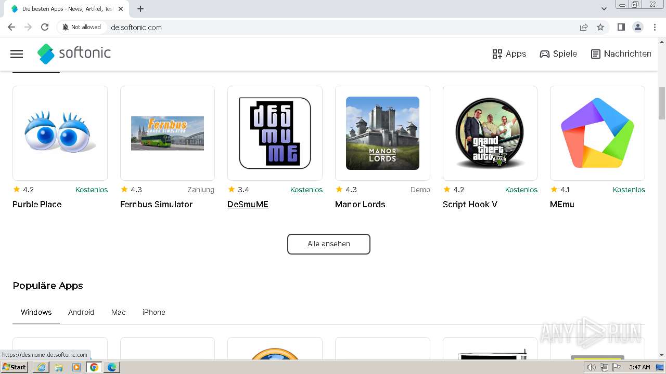Go forward in browser
Viewport: 666px width, 374px height.
(x=28, y=27)
